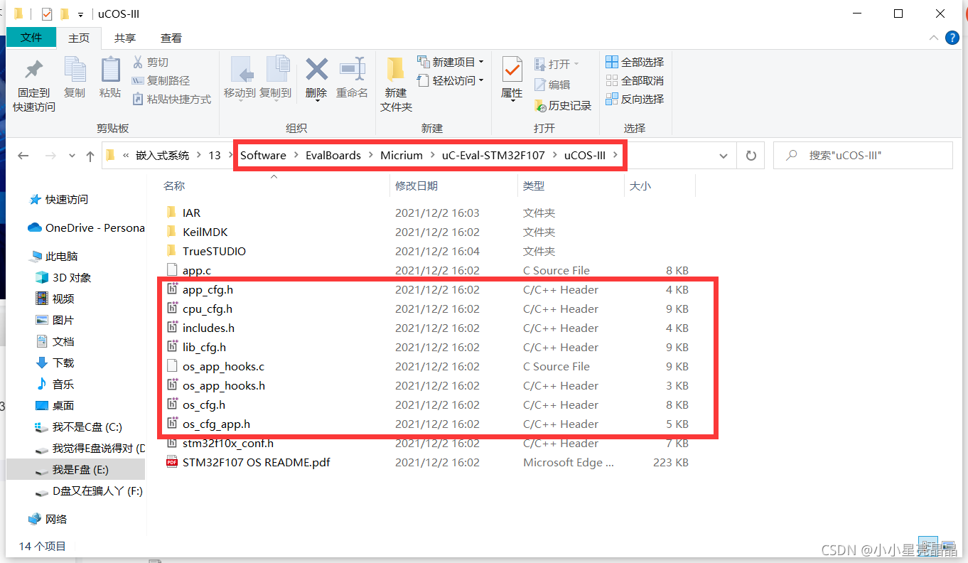Collapse the ribbon with the chevron
This screenshot has height=563, width=968.
pyautogui.click(x=934, y=38)
